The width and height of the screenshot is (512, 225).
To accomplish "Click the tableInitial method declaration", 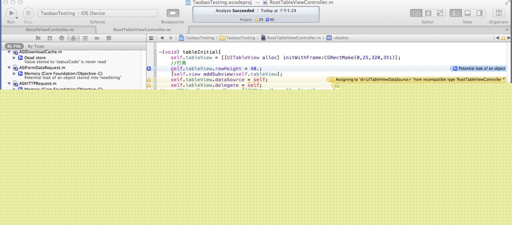I will coord(190,52).
